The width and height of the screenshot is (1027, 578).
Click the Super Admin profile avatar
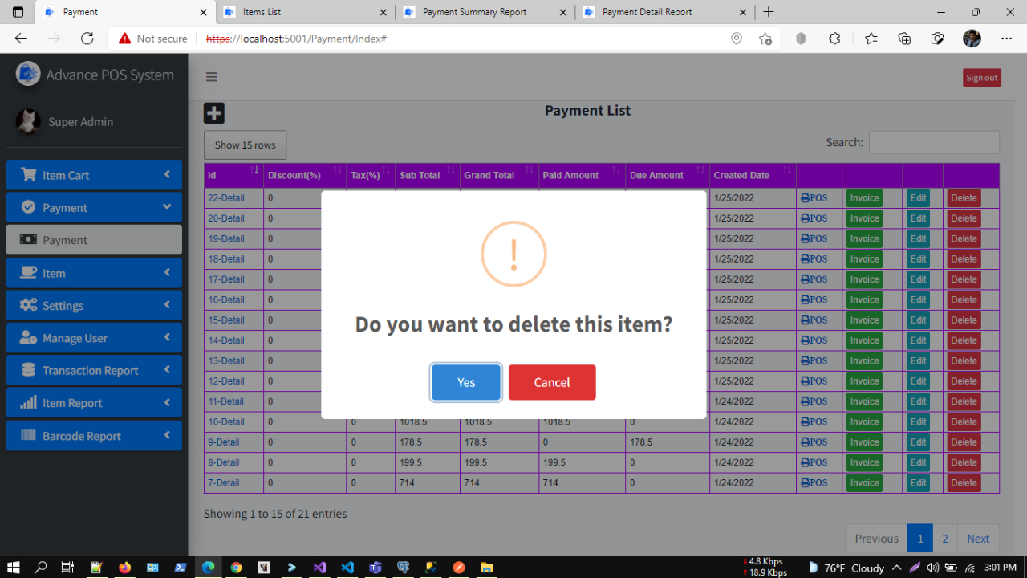tap(27, 121)
